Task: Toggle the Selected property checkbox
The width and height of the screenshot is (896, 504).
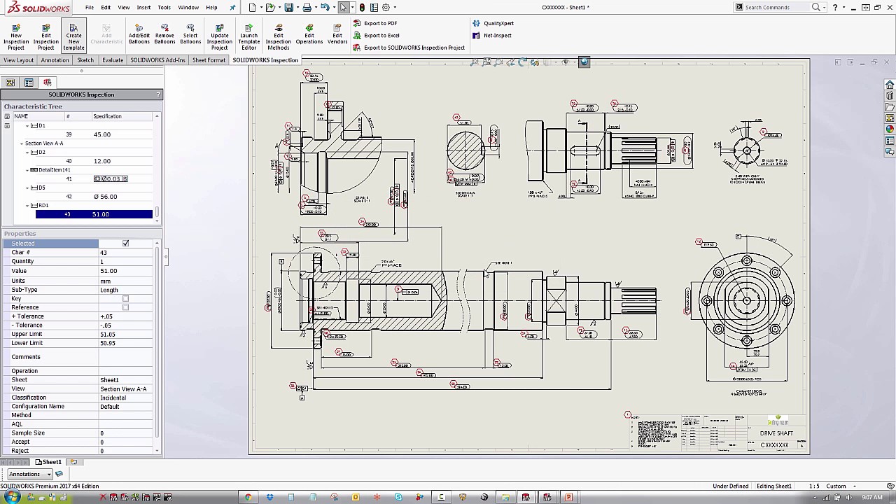Action: point(125,244)
